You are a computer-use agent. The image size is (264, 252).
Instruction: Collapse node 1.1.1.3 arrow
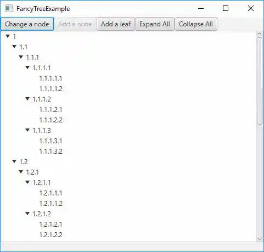27,130
